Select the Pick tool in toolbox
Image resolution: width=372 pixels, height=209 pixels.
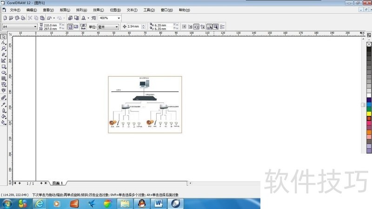point(4,36)
